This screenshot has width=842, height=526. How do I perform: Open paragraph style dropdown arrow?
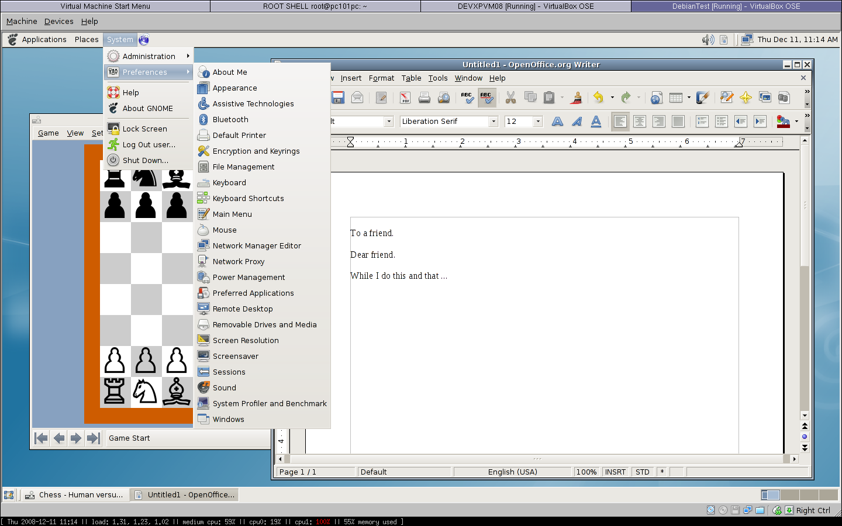click(x=389, y=122)
